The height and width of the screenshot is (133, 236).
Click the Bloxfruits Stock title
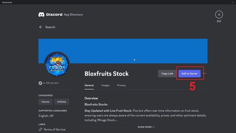click(x=107, y=74)
